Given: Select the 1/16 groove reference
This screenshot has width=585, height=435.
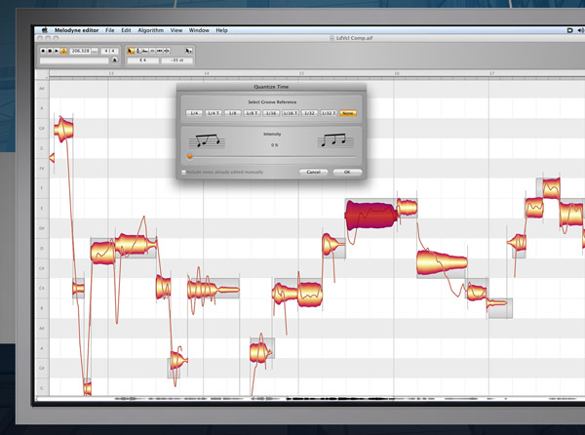Looking at the screenshot, I should 271,113.
